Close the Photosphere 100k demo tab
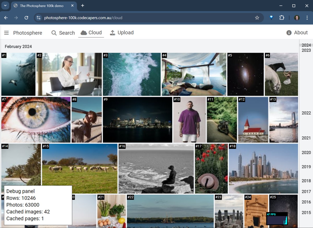This screenshot has width=313, height=228. pos(73,5)
